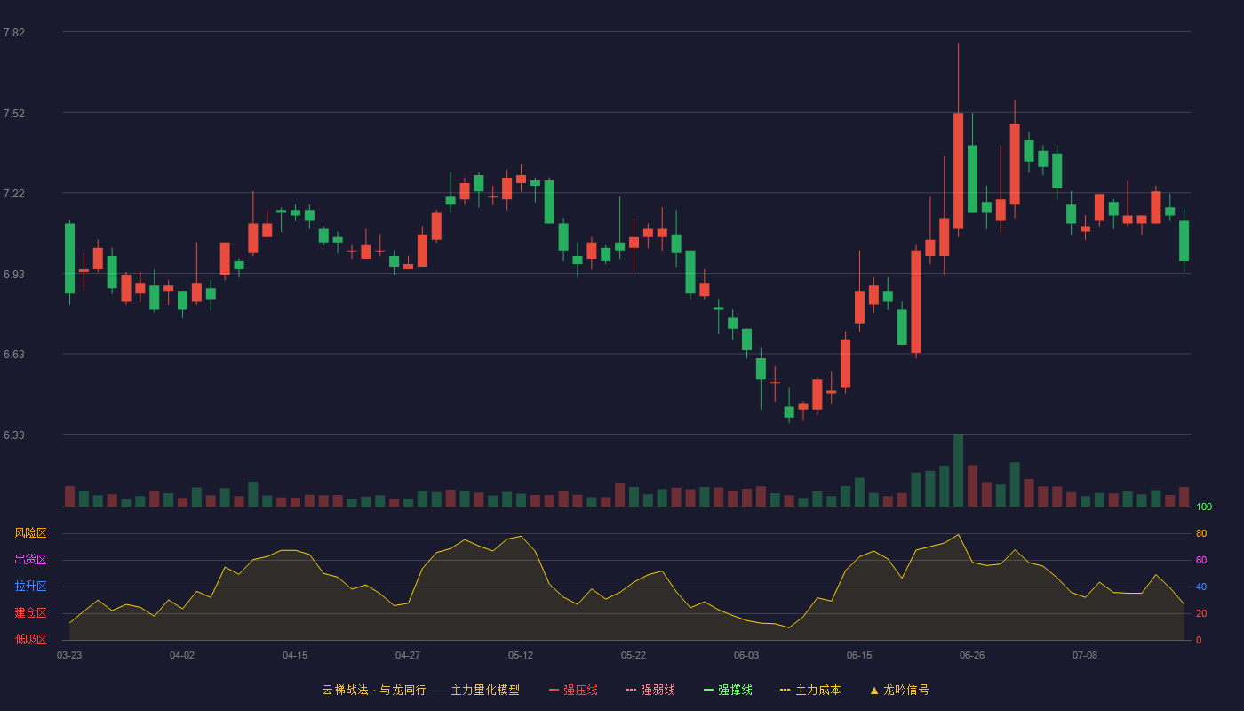Click the 建仓区 zone label
Screen dimensions: 1244x711
coord(30,613)
